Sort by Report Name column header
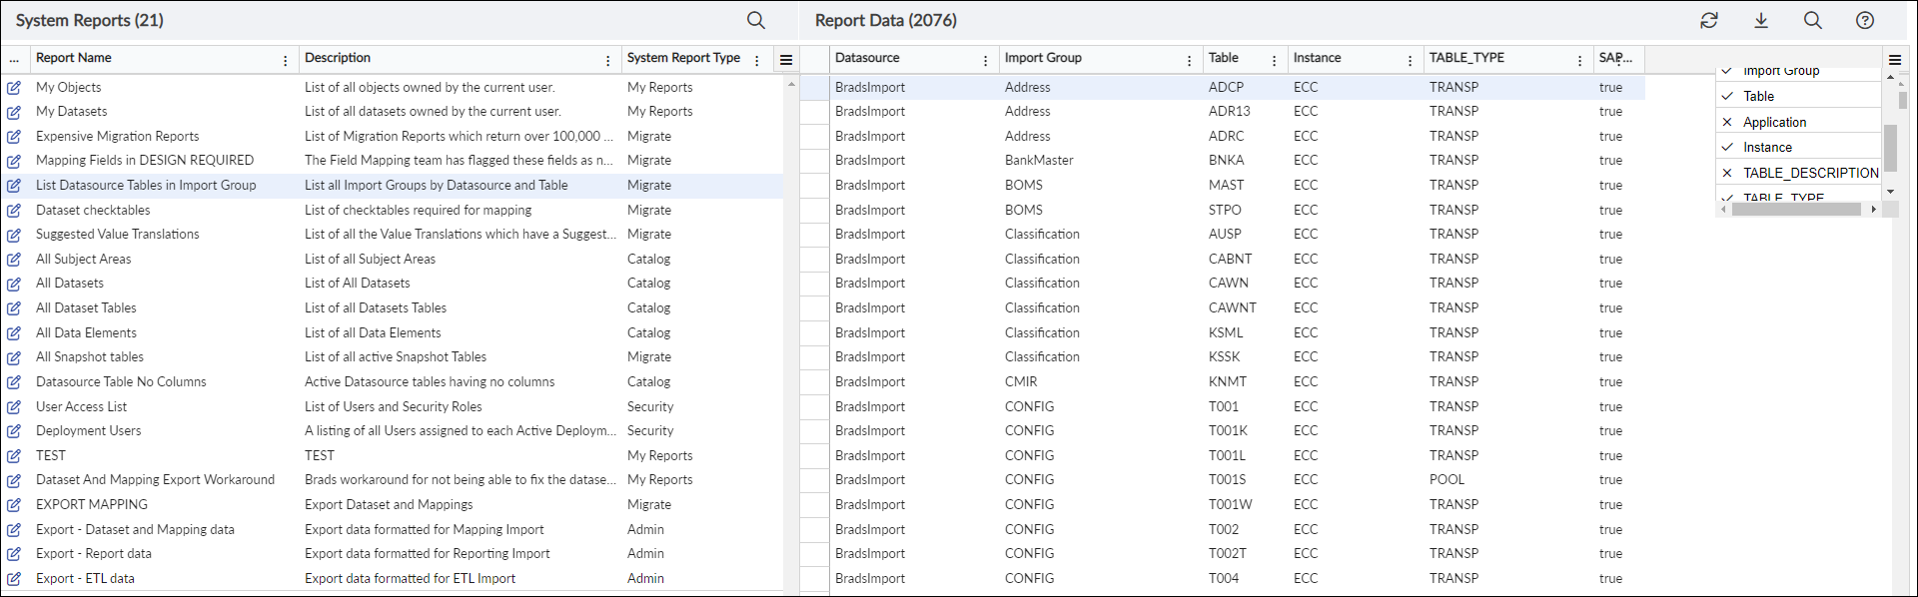Image resolution: width=1918 pixels, height=597 pixels. pyautogui.click(x=74, y=58)
